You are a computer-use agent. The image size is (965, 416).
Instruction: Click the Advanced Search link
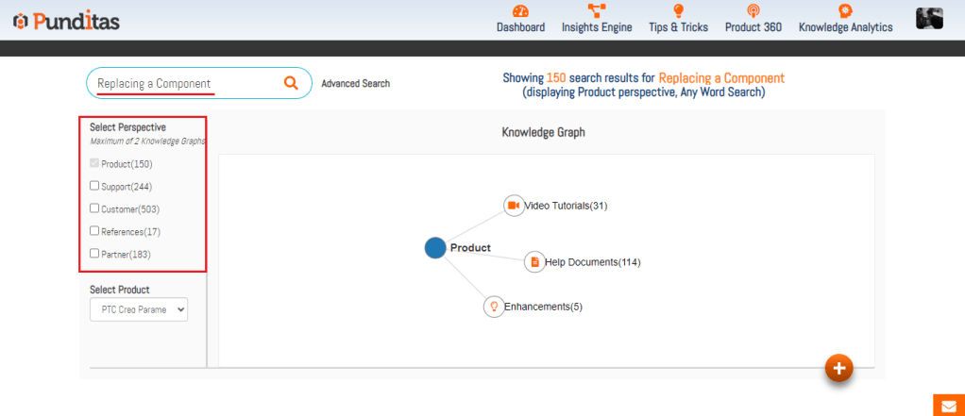(x=355, y=84)
